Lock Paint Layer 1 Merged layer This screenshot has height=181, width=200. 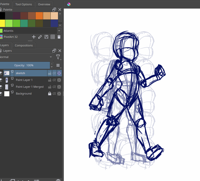pyautogui.click(x=50, y=87)
